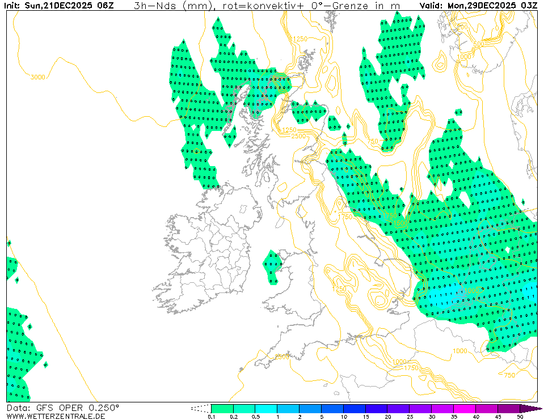Click the '50' value at the legend scale end
Image resolution: width=544 pixels, height=420 pixels.
[x=520, y=417]
